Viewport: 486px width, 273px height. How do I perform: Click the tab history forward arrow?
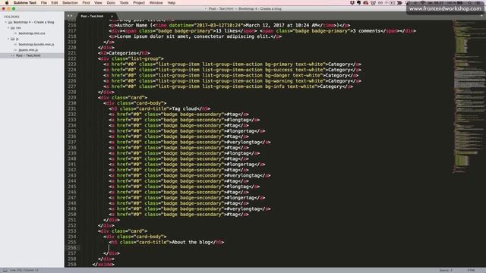[x=71, y=16]
